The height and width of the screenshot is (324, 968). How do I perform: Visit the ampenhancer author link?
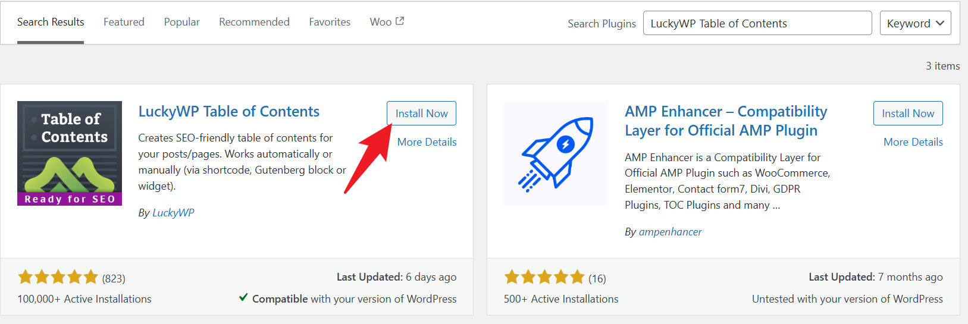[x=670, y=232]
